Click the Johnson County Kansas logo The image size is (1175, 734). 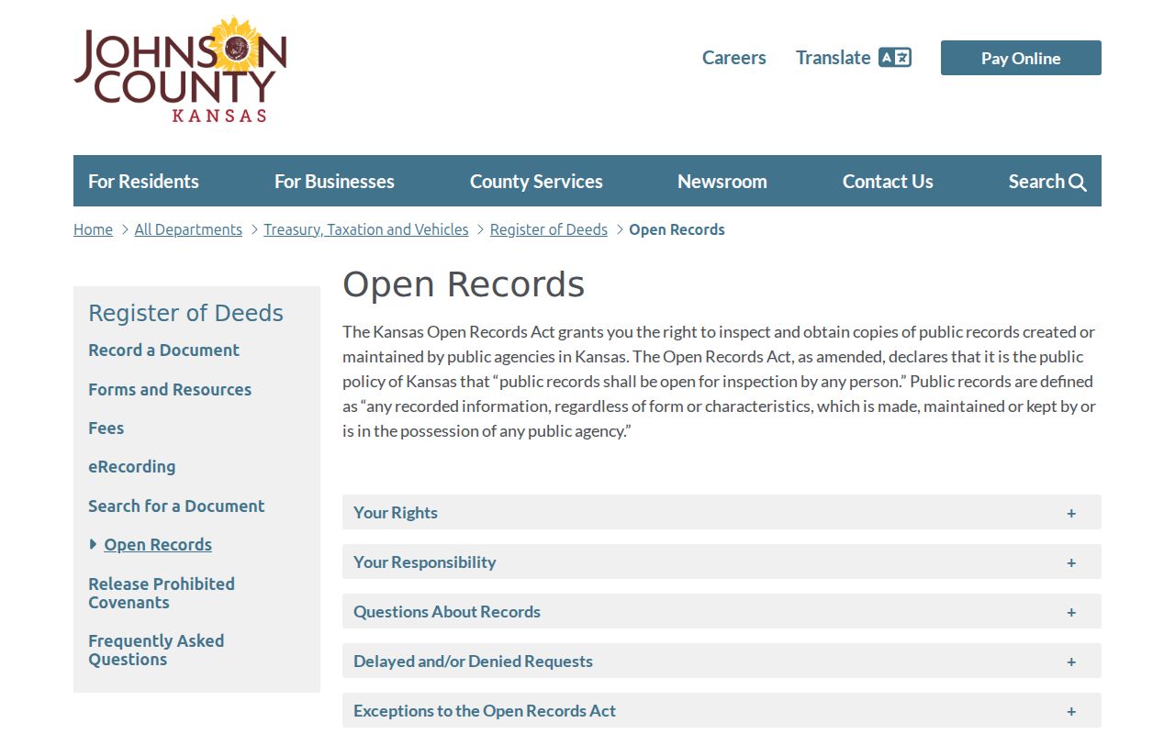[x=181, y=70]
